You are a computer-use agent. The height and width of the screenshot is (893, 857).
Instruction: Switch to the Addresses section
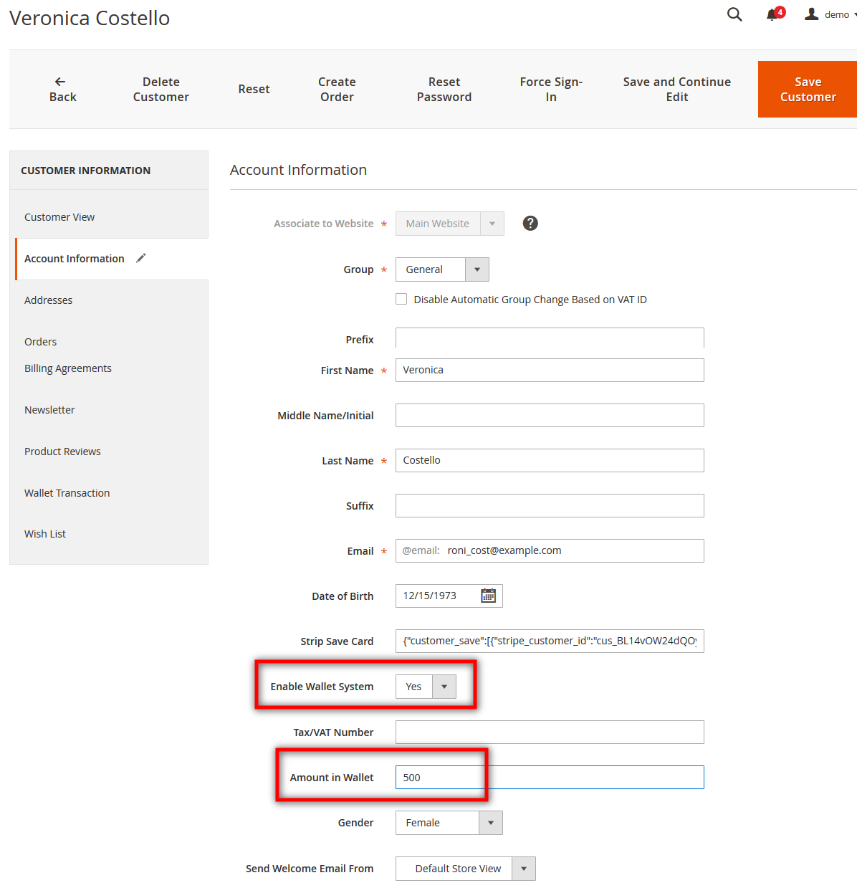point(48,300)
